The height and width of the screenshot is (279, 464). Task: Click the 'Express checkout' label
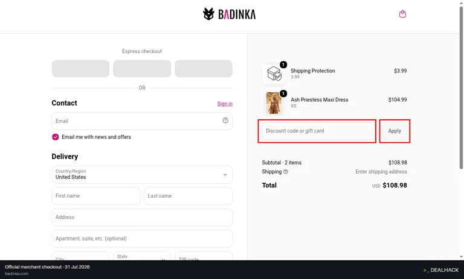coord(142,51)
